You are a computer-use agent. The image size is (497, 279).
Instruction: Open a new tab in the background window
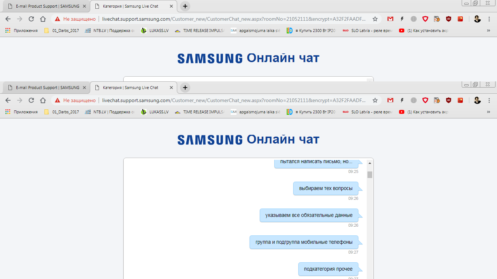point(185,6)
